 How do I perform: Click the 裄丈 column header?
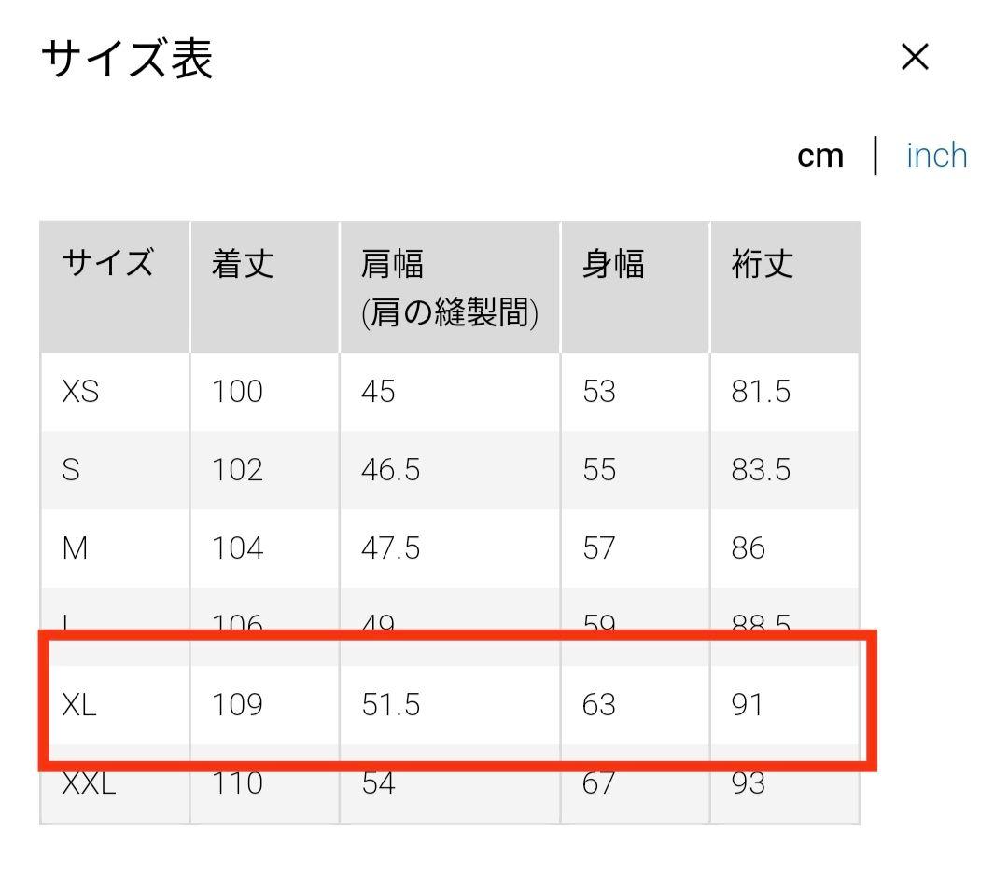(759, 265)
